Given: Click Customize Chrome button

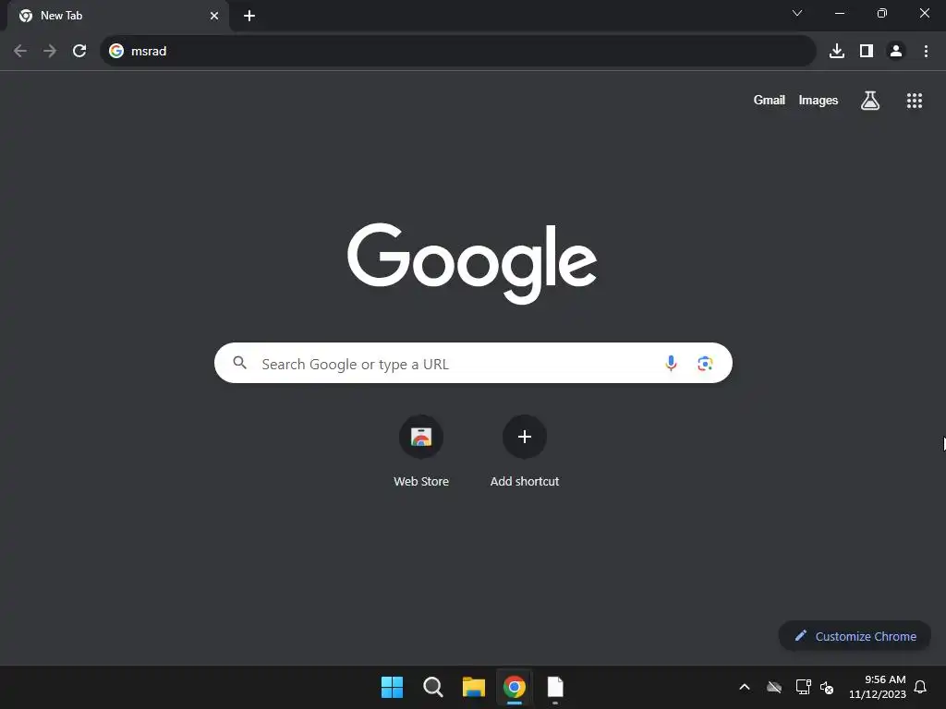Looking at the screenshot, I should click(855, 636).
